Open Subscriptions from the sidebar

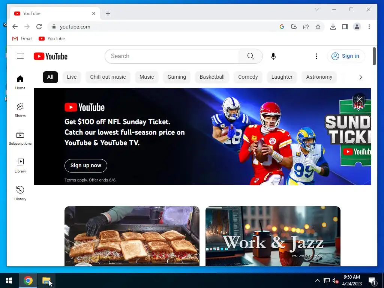20,138
